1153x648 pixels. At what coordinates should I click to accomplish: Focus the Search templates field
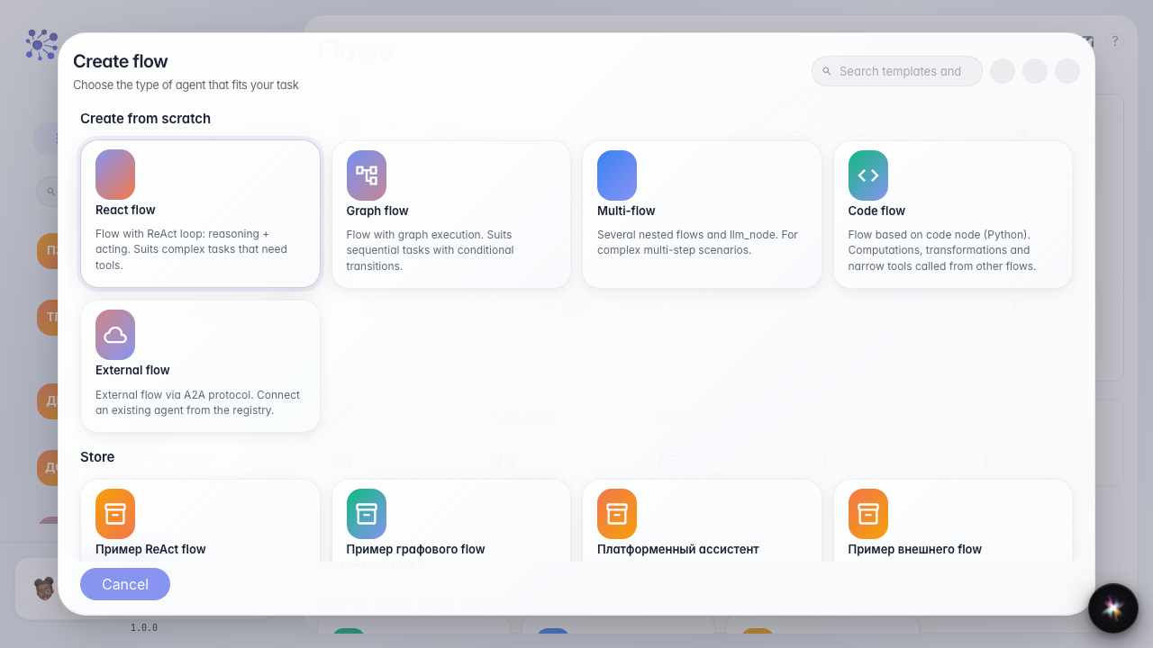(x=897, y=71)
